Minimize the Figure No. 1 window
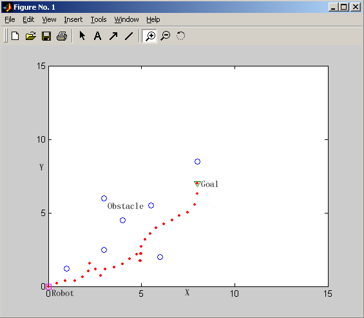364x318 pixels. (333, 7)
